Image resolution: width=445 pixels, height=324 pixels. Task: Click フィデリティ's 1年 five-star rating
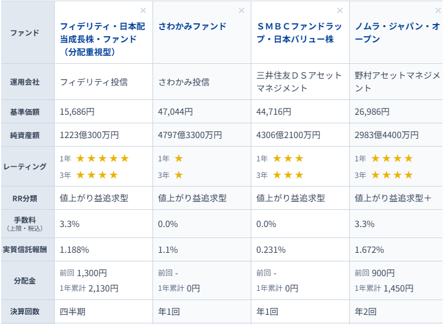click(x=103, y=158)
